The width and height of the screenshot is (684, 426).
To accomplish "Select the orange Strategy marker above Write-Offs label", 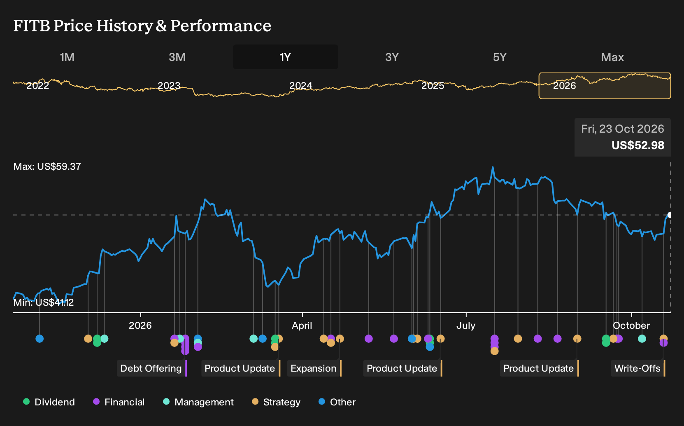I will tap(663, 339).
